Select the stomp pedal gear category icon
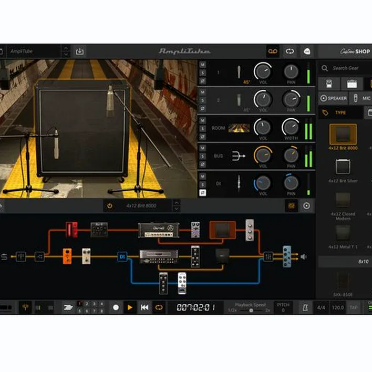Screen dimensions: 372x372 coord(329,84)
